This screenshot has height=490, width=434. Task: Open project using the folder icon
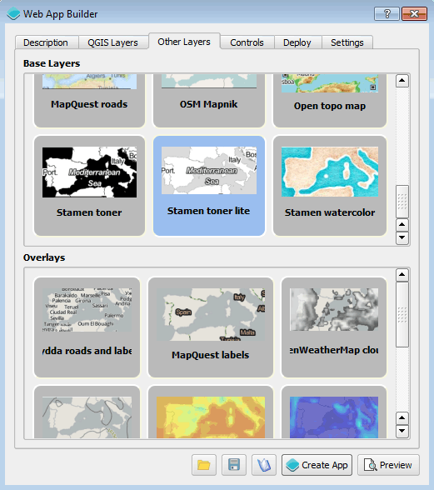coord(204,465)
